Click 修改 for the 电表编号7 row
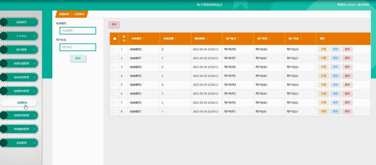This screenshot has width=376, height=165. pos(335,58)
